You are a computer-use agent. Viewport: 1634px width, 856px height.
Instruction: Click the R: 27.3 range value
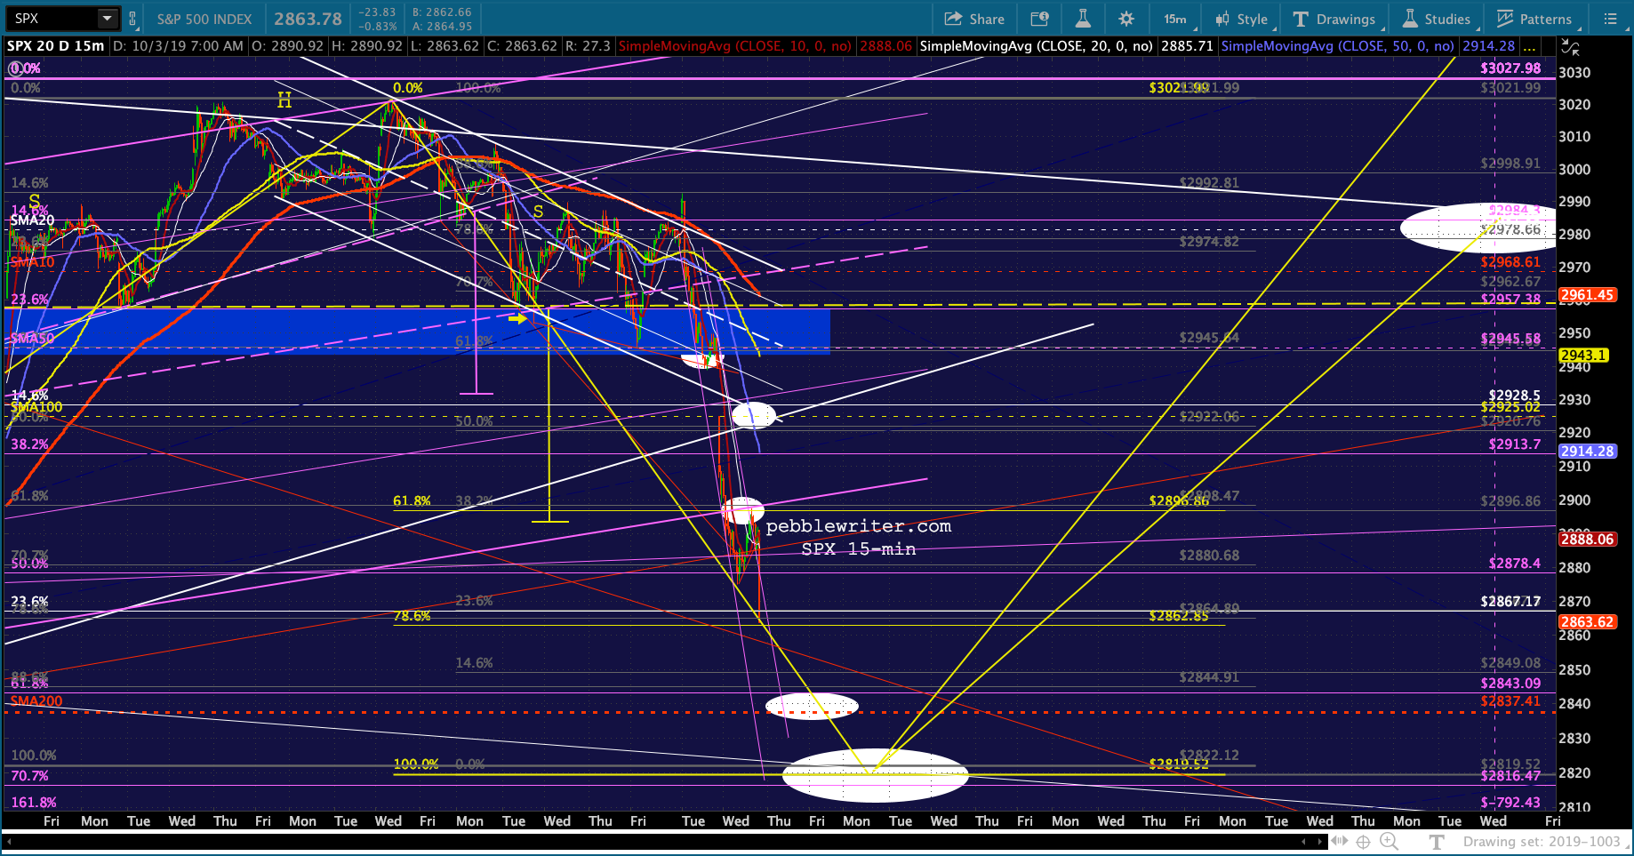pyautogui.click(x=588, y=45)
